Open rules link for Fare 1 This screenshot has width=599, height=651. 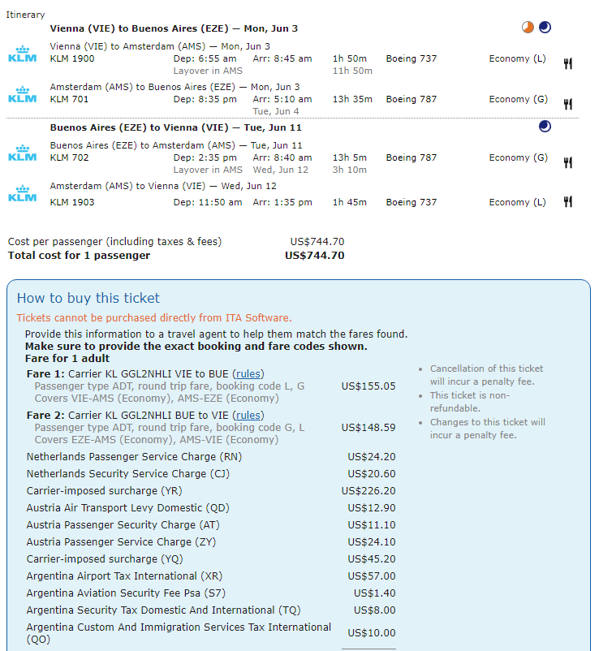248,374
